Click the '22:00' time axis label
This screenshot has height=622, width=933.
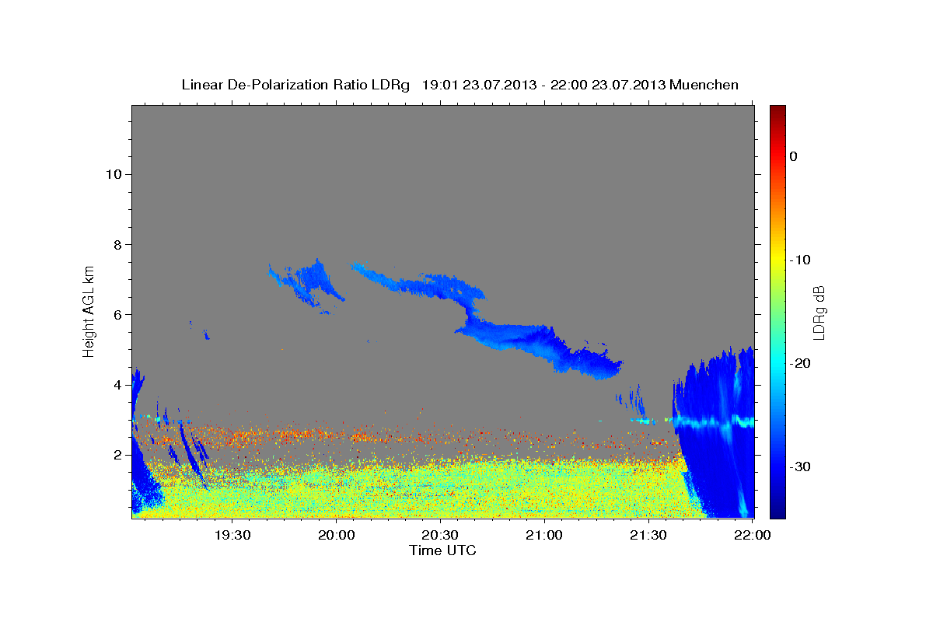pos(752,536)
